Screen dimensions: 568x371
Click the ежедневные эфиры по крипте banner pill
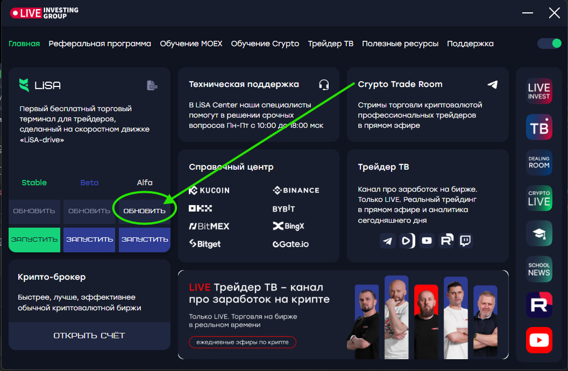[243, 342]
